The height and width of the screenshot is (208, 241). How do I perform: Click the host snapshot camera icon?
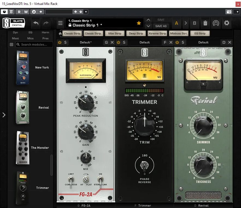[229, 12]
